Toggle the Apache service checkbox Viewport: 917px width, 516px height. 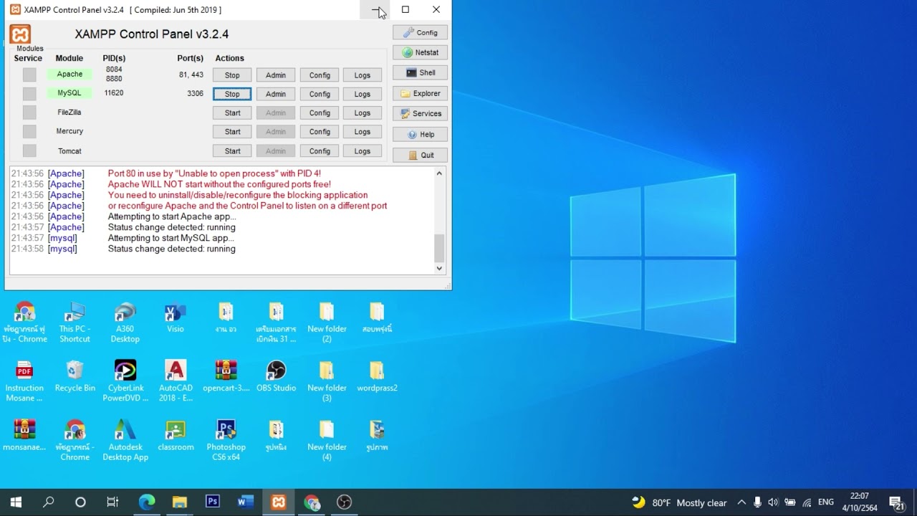29,75
